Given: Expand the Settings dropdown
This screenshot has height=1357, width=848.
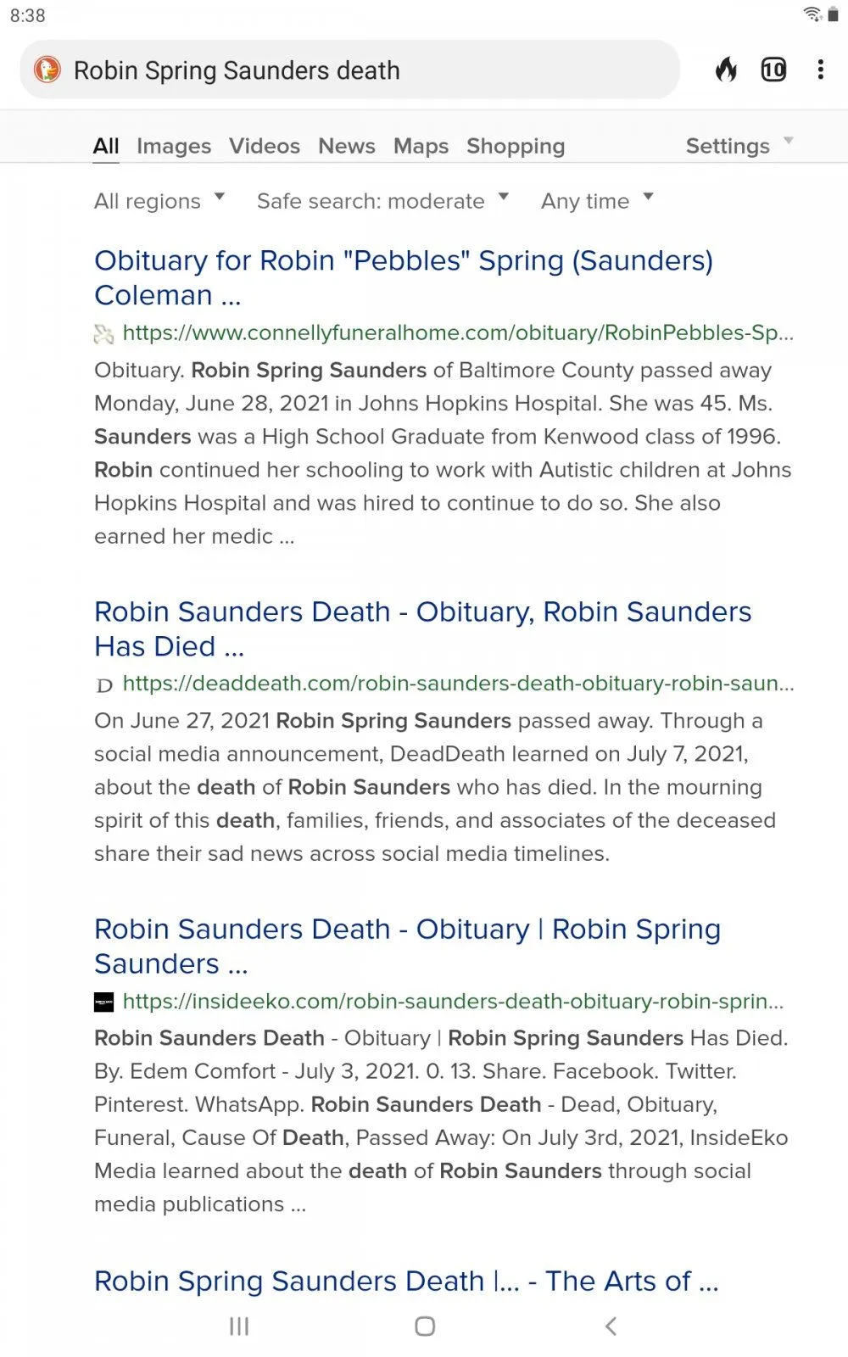Looking at the screenshot, I should coord(737,145).
